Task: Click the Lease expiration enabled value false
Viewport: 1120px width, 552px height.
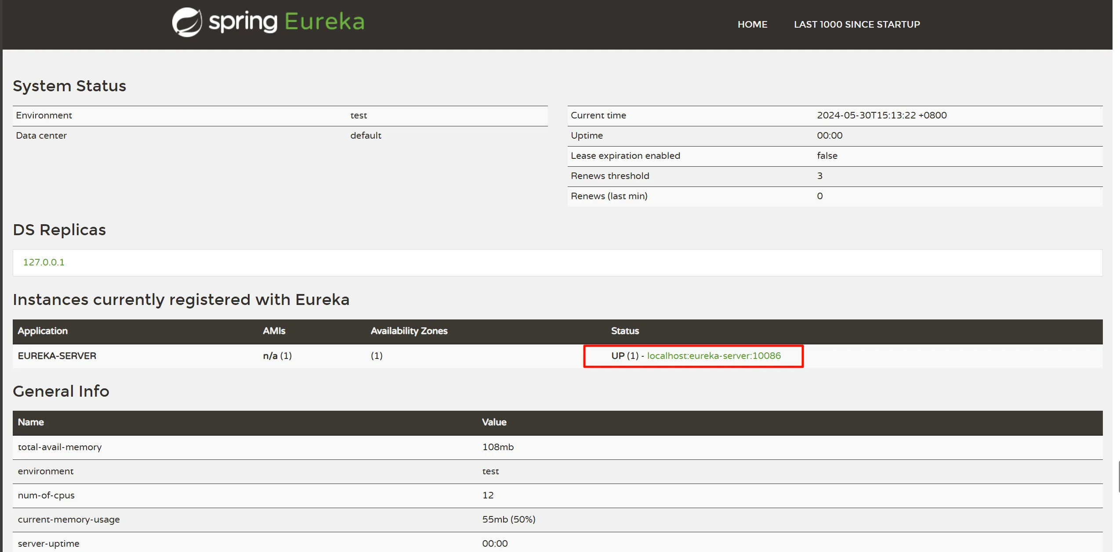Action: point(827,155)
